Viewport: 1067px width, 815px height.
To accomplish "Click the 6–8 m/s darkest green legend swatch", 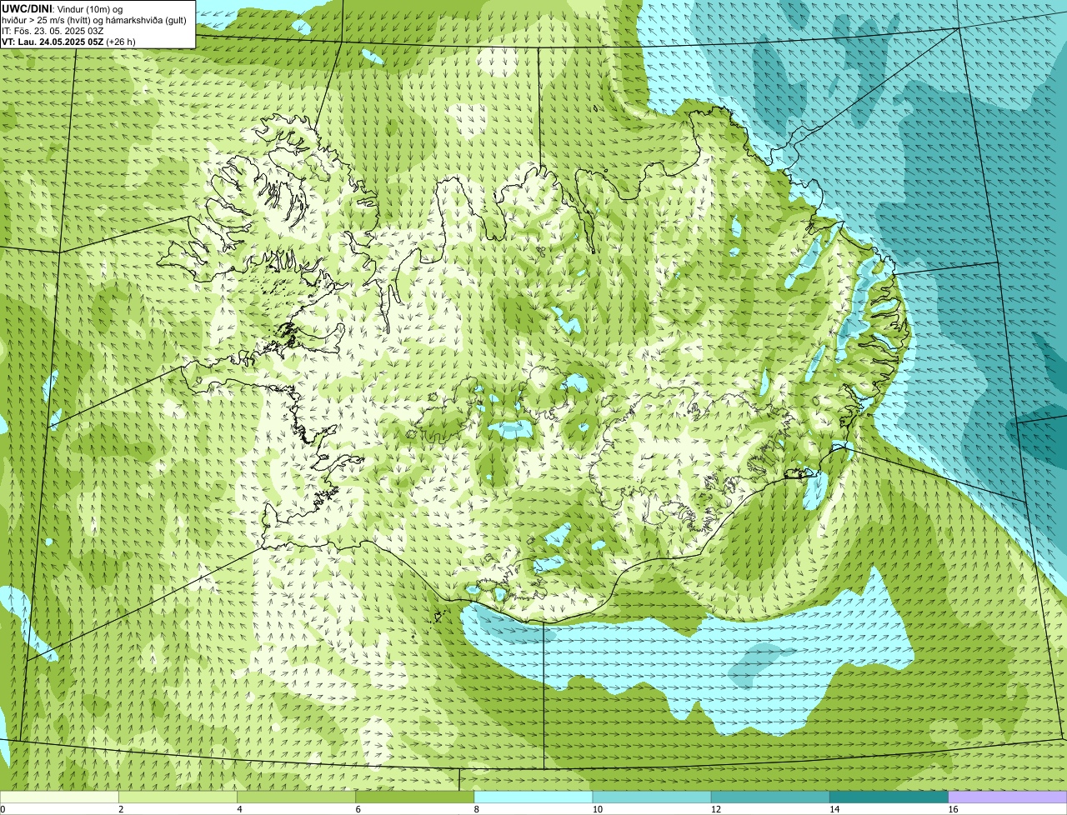I will coord(414,797).
